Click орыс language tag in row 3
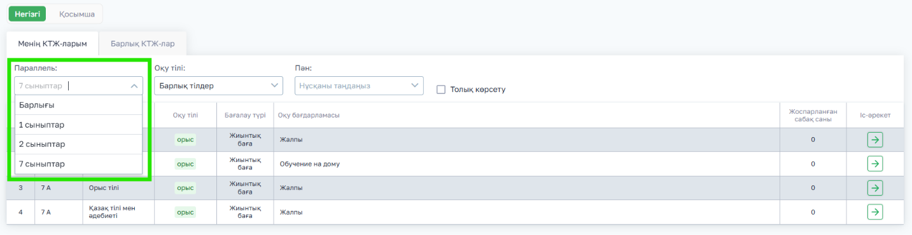 click(185, 188)
